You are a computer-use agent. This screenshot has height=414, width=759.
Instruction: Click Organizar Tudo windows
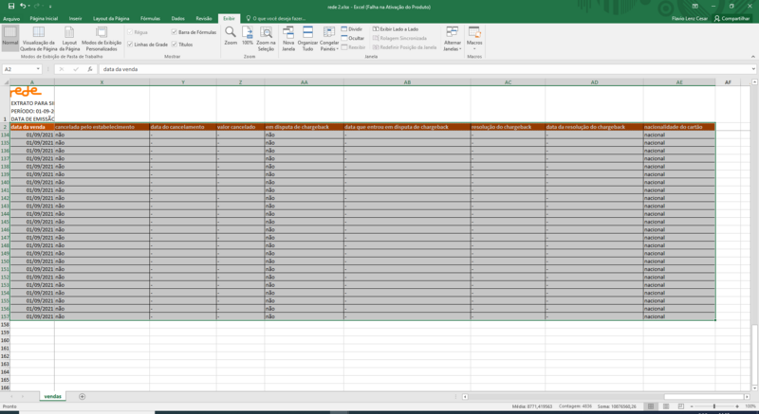307,39
